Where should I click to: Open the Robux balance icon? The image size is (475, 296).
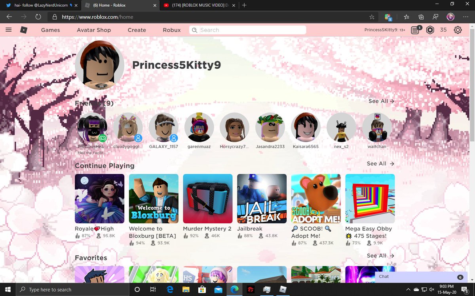(x=430, y=30)
